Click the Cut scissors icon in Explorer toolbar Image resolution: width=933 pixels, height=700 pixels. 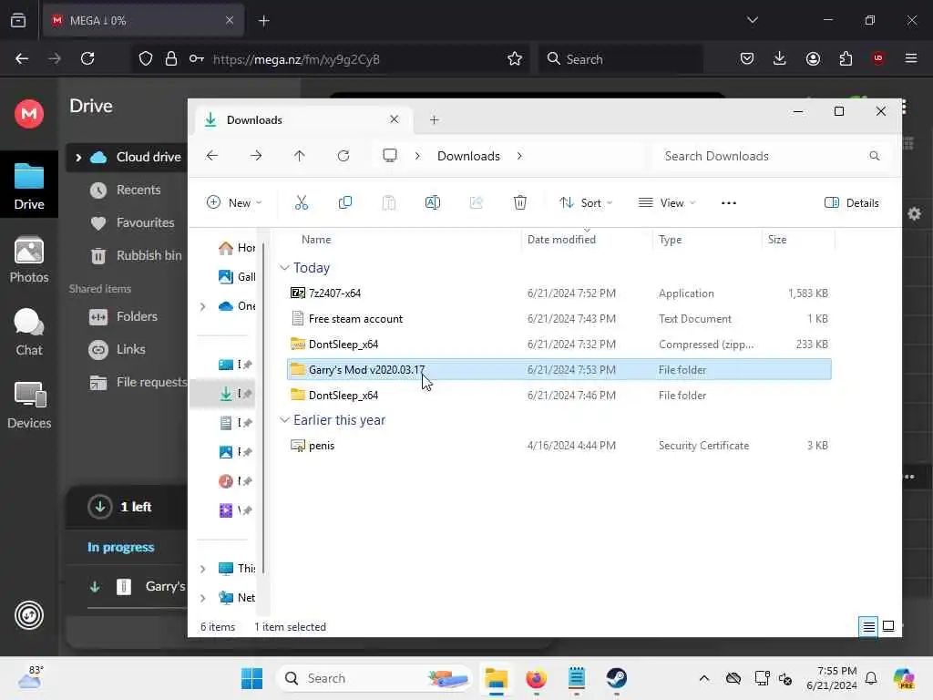[x=302, y=203]
